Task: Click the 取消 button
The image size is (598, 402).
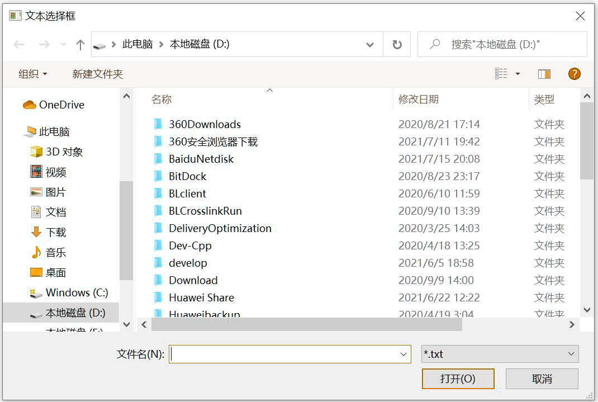Action: 542,379
